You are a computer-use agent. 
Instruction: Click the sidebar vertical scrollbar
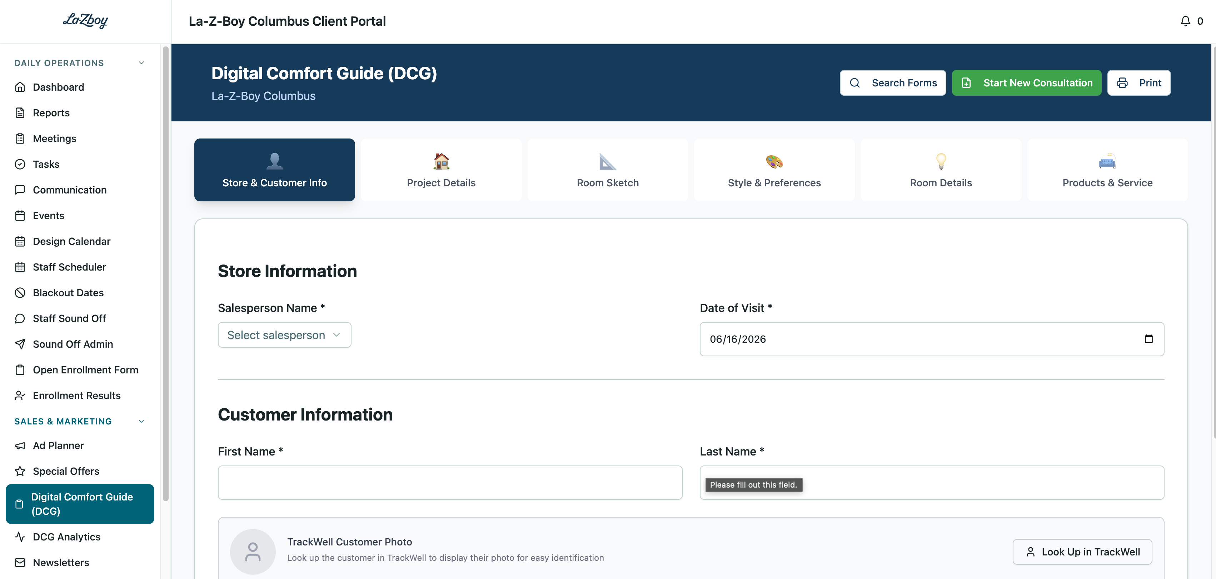point(166,274)
